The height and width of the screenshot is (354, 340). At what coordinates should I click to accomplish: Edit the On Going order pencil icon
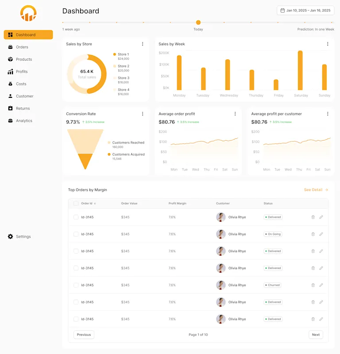click(321, 234)
